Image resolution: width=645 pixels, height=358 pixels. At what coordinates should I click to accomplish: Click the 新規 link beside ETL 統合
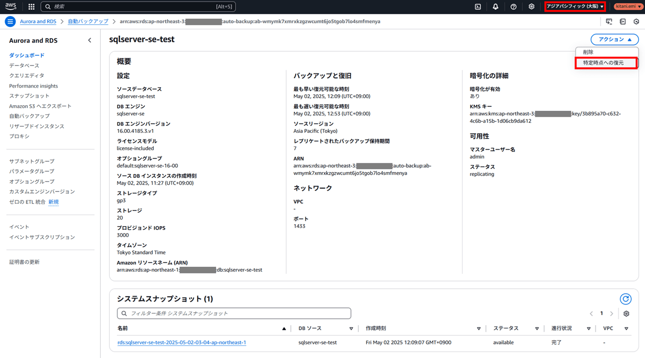(53, 202)
